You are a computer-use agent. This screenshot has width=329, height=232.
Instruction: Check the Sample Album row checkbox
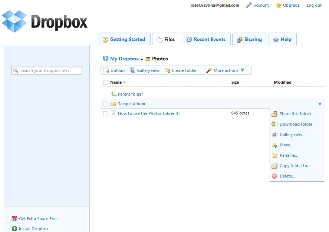pos(106,104)
